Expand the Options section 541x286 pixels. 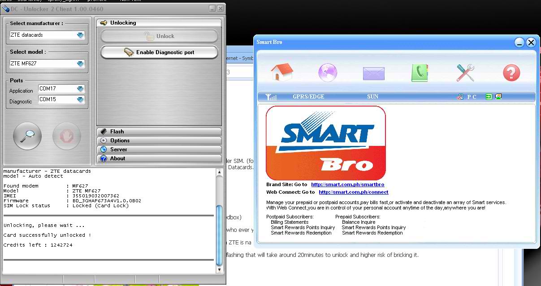click(159, 141)
